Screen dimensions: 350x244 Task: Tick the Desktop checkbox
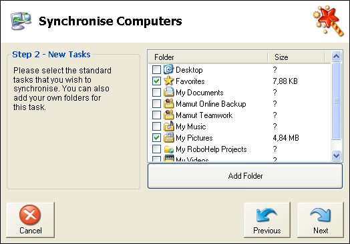[x=156, y=69]
